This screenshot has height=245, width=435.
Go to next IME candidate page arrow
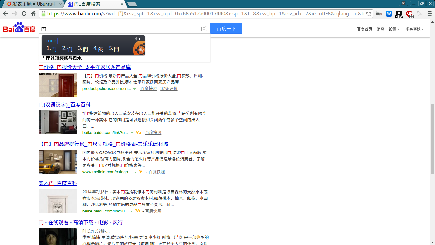[139, 39]
